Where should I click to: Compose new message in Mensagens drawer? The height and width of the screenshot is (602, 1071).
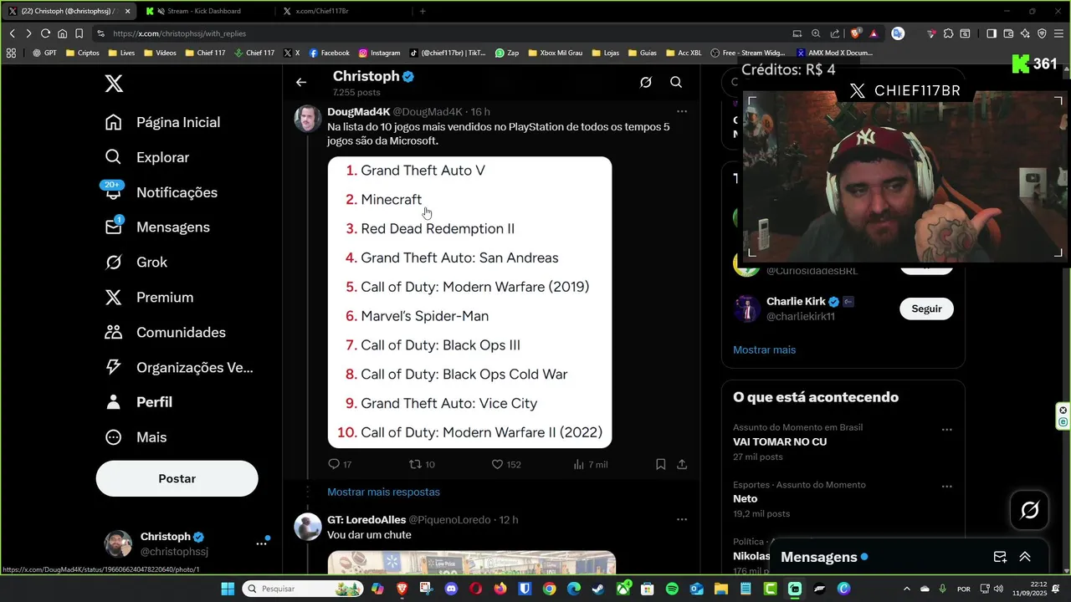coord(1000,557)
